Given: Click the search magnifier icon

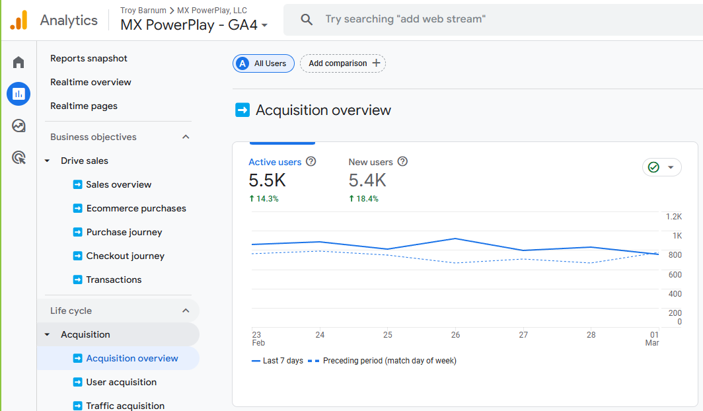Looking at the screenshot, I should point(307,19).
